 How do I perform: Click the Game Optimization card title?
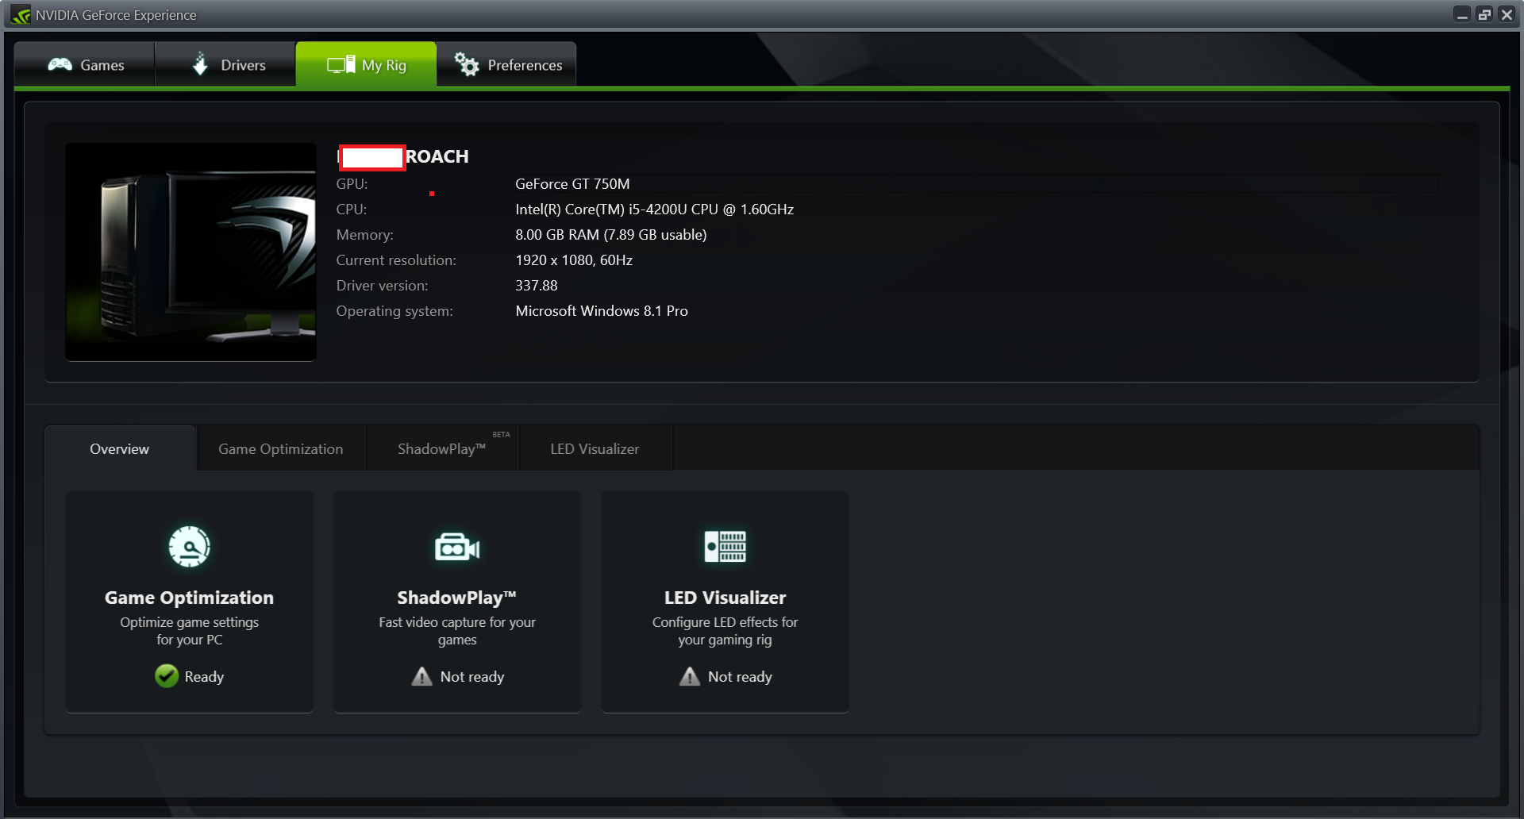pos(189,598)
